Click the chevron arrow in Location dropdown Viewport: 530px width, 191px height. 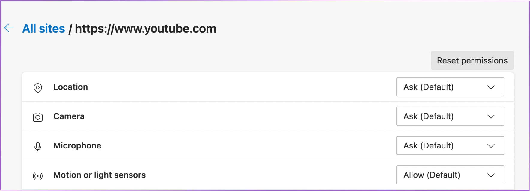(491, 87)
